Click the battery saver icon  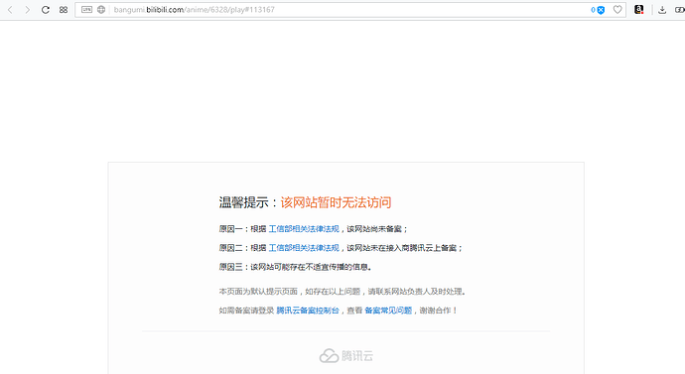coord(680,10)
